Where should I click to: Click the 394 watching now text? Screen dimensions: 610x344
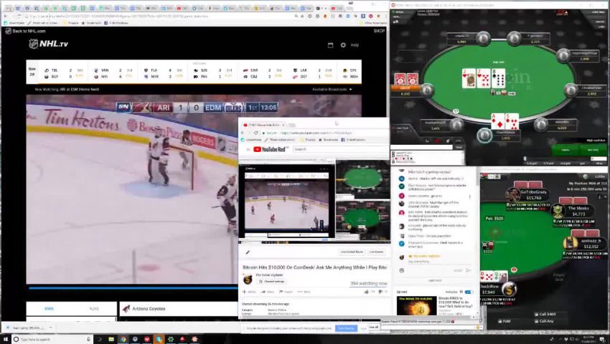tap(369, 283)
